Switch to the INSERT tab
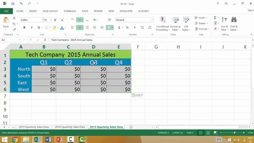 (x=33, y=11)
